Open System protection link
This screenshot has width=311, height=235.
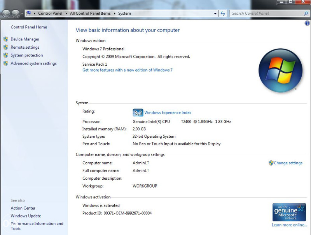(x=27, y=55)
